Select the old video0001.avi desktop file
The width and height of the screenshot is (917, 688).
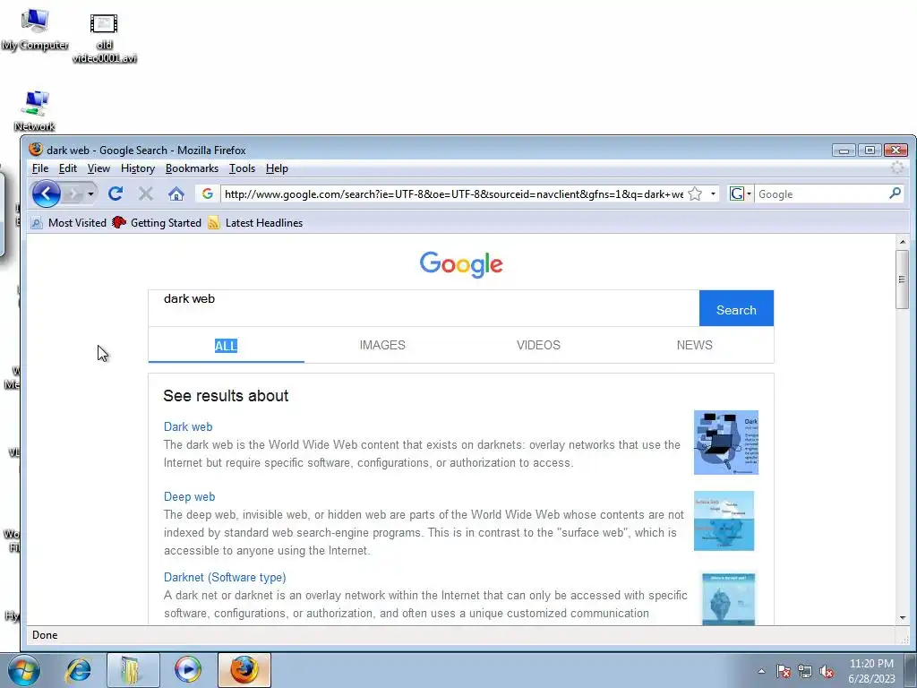tap(104, 38)
